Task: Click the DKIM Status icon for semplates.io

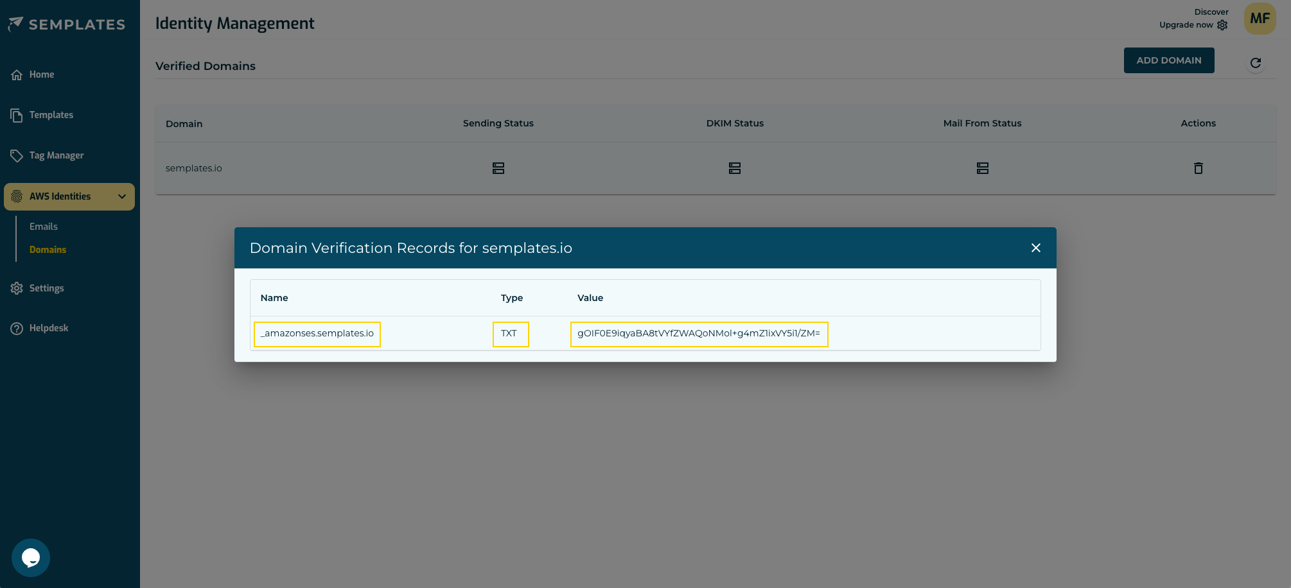Action: pos(735,168)
